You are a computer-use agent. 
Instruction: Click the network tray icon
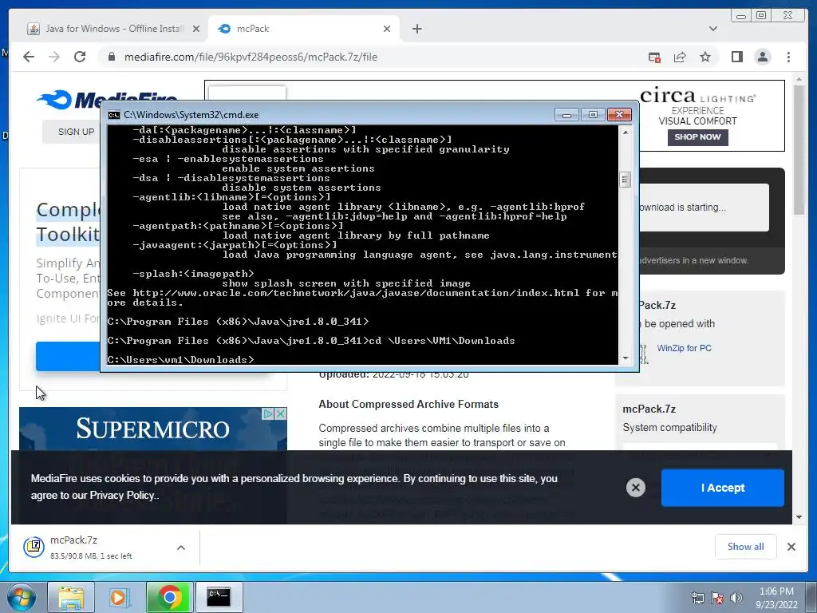pyautogui.click(x=697, y=598)
